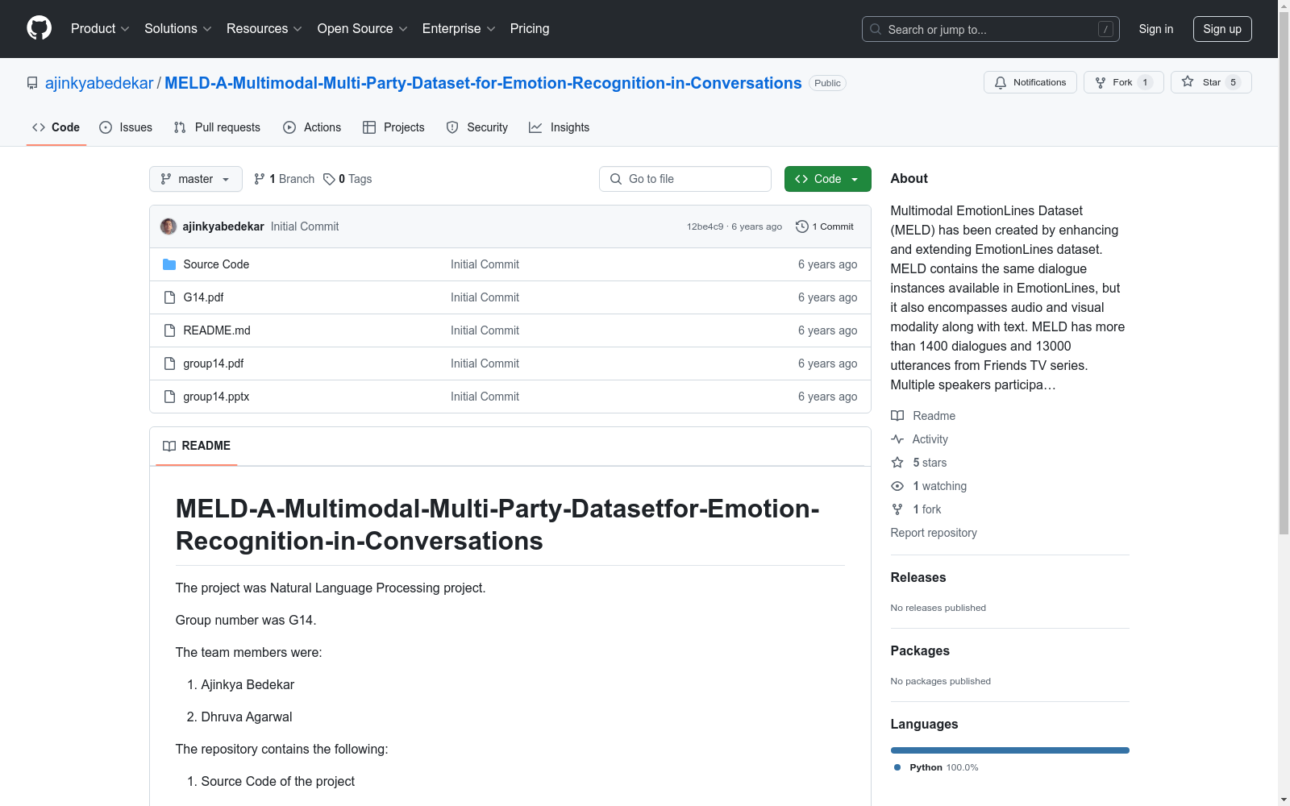This screenshot has width=1290, height=806.
Task: Open the MELD repository name link
Action: [483, 83]
